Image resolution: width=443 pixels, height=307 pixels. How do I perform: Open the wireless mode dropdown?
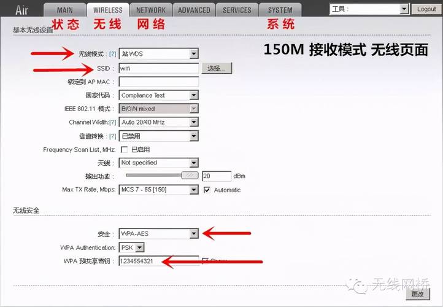(x=159, y=53)
